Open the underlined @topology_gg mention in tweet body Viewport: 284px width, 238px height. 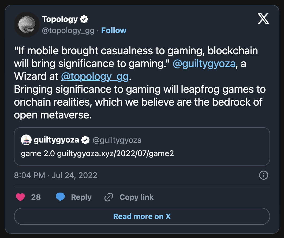(95, 77)
